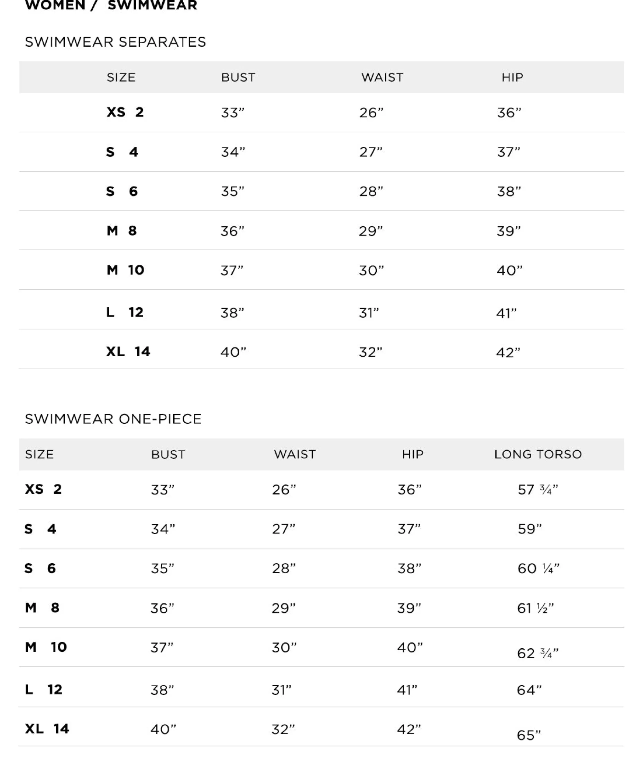Screen dimensions: 643x762
Task: Click the M 10 size in Separates table
Action: [x=125, y=270]
